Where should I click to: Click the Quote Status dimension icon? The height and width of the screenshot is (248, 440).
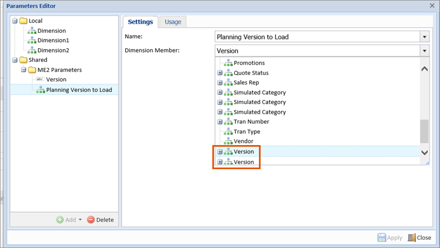coord(228,73)
